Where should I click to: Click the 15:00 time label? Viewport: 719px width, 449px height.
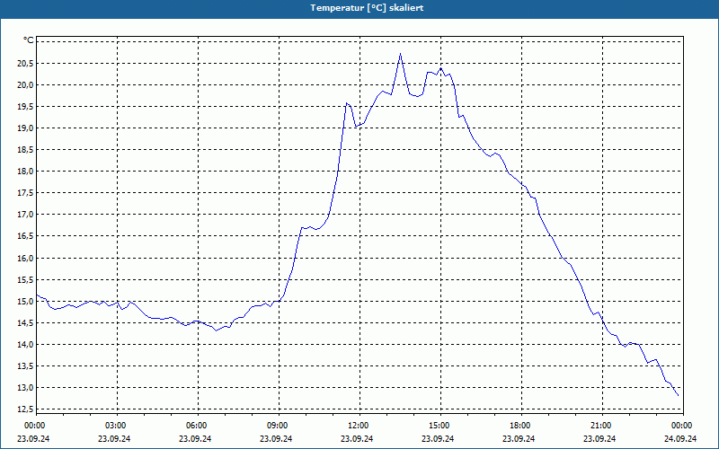point(440,426)
